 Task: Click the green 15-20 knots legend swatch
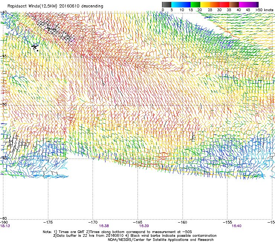[x=195, y=4]
